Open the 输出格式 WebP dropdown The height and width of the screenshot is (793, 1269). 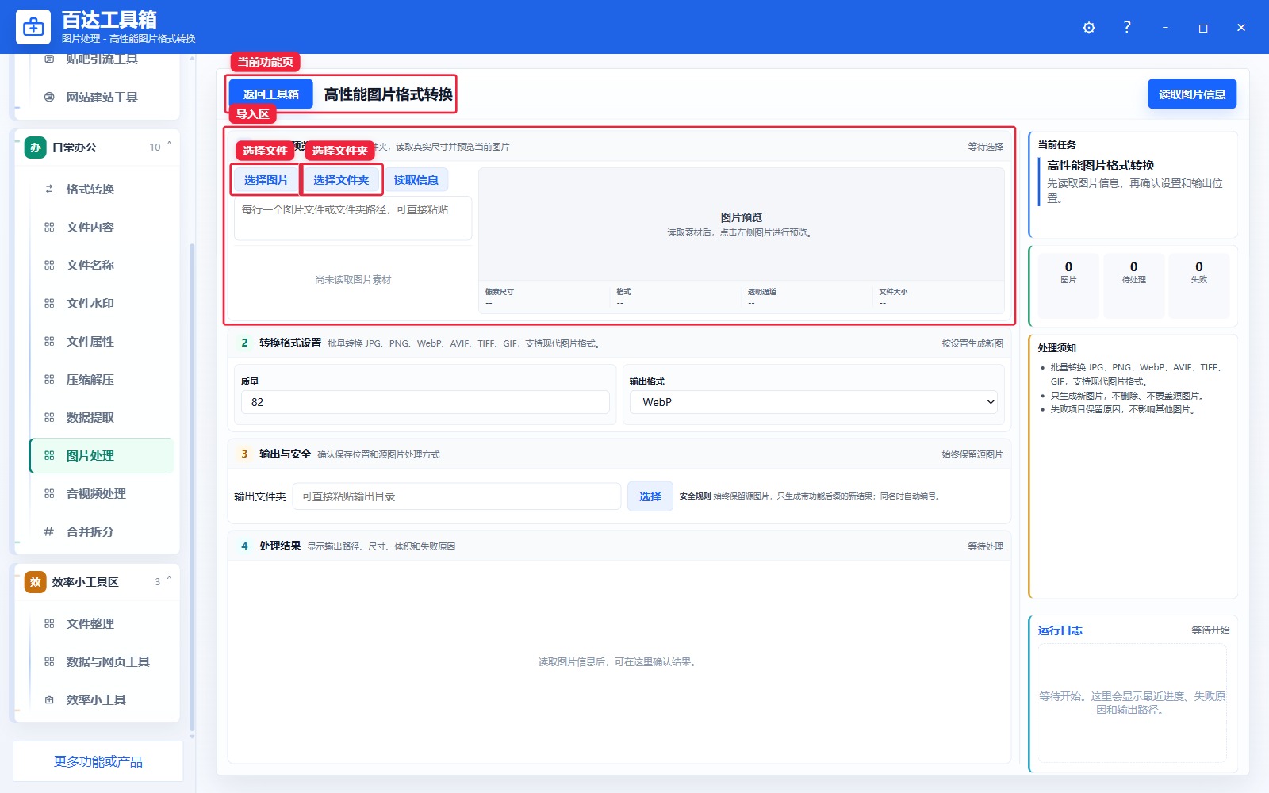click(x=814, y=402)
